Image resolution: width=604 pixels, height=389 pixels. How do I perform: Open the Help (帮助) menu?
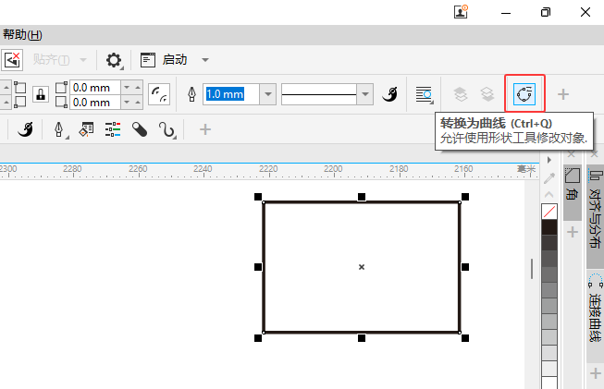click(x=22, y=35)
